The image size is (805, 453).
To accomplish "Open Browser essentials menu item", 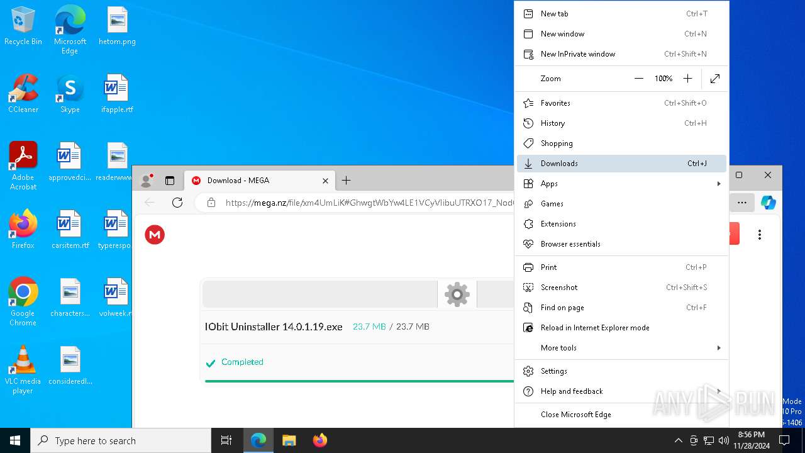I will 621,244.
